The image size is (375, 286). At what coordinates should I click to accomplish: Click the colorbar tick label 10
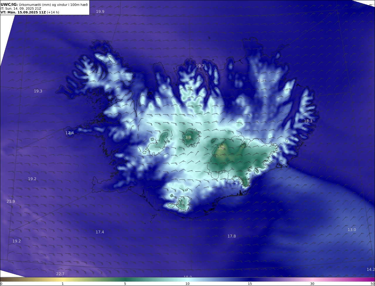click(187, 284)
